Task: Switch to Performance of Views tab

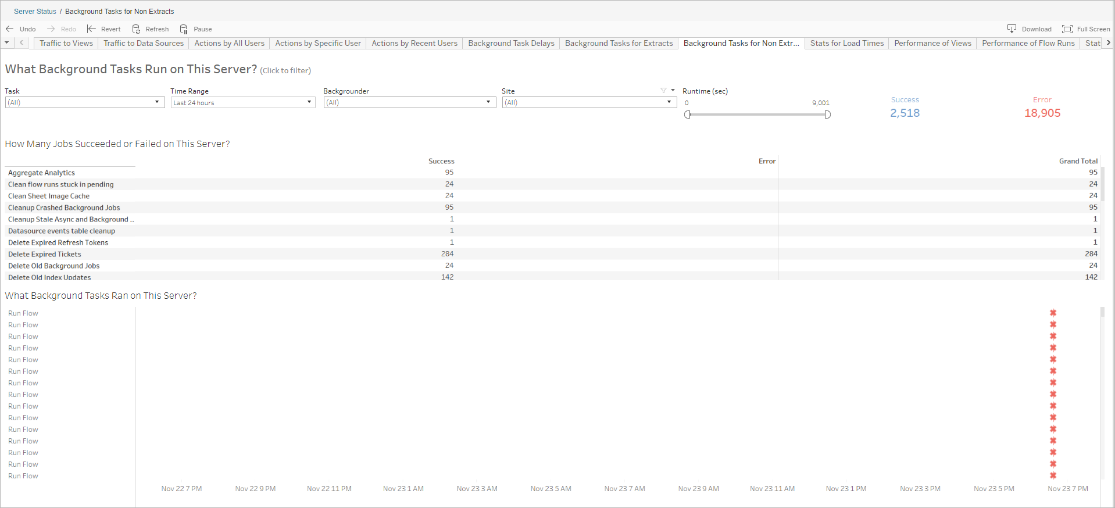Action: point(933,43)
